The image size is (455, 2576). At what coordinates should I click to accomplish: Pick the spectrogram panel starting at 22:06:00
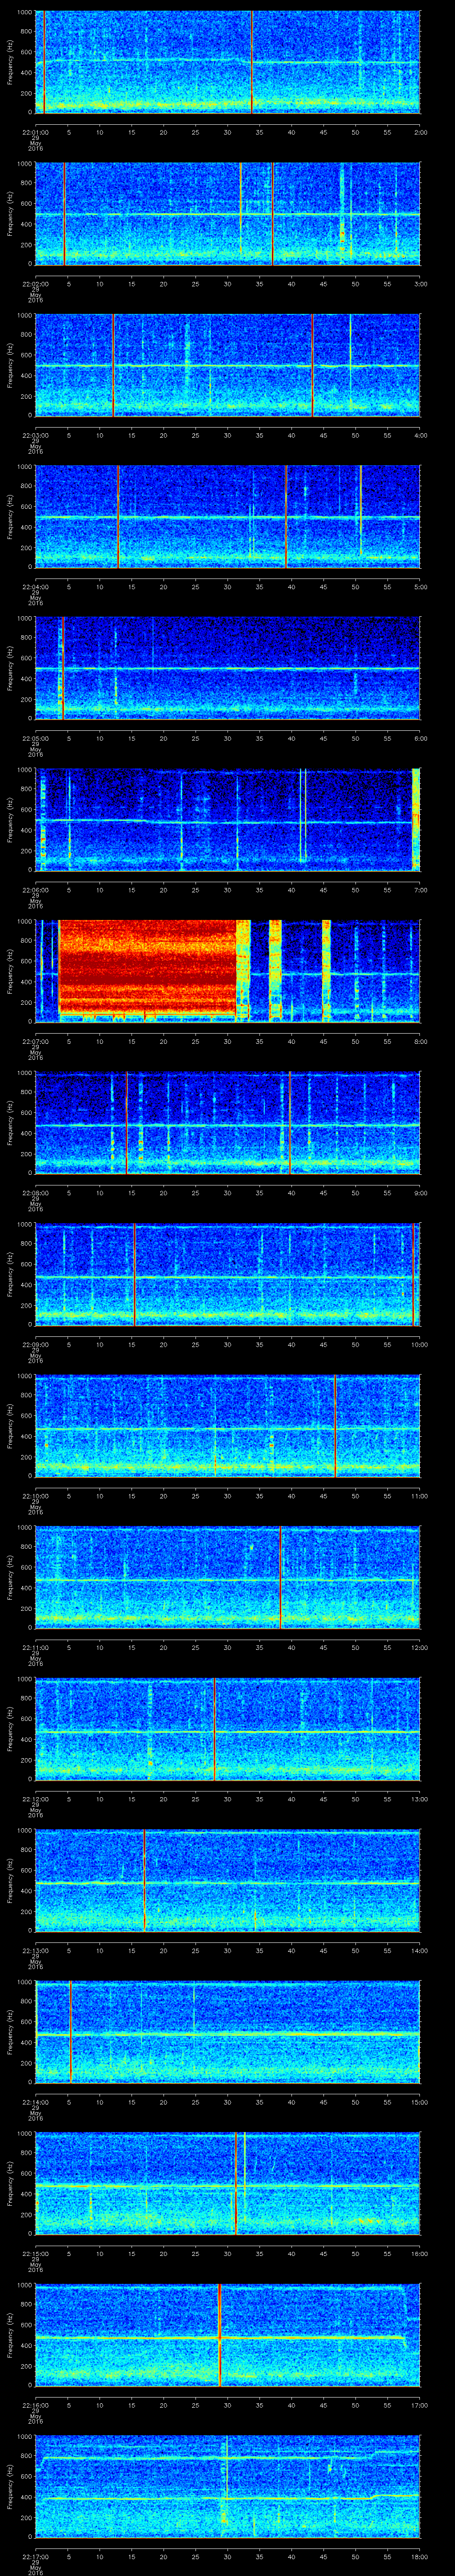228,820
